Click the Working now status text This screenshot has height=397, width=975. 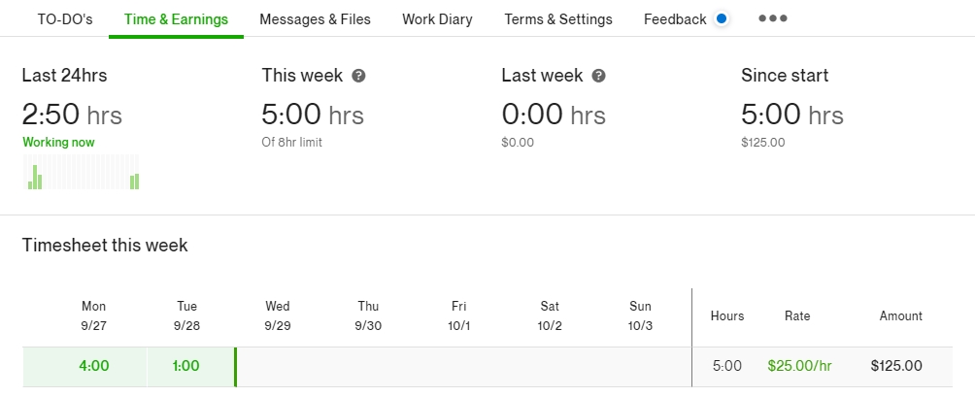coord(58,143)
